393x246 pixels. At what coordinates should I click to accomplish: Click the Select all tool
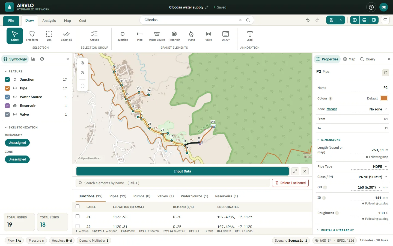[x=66, y=36]
